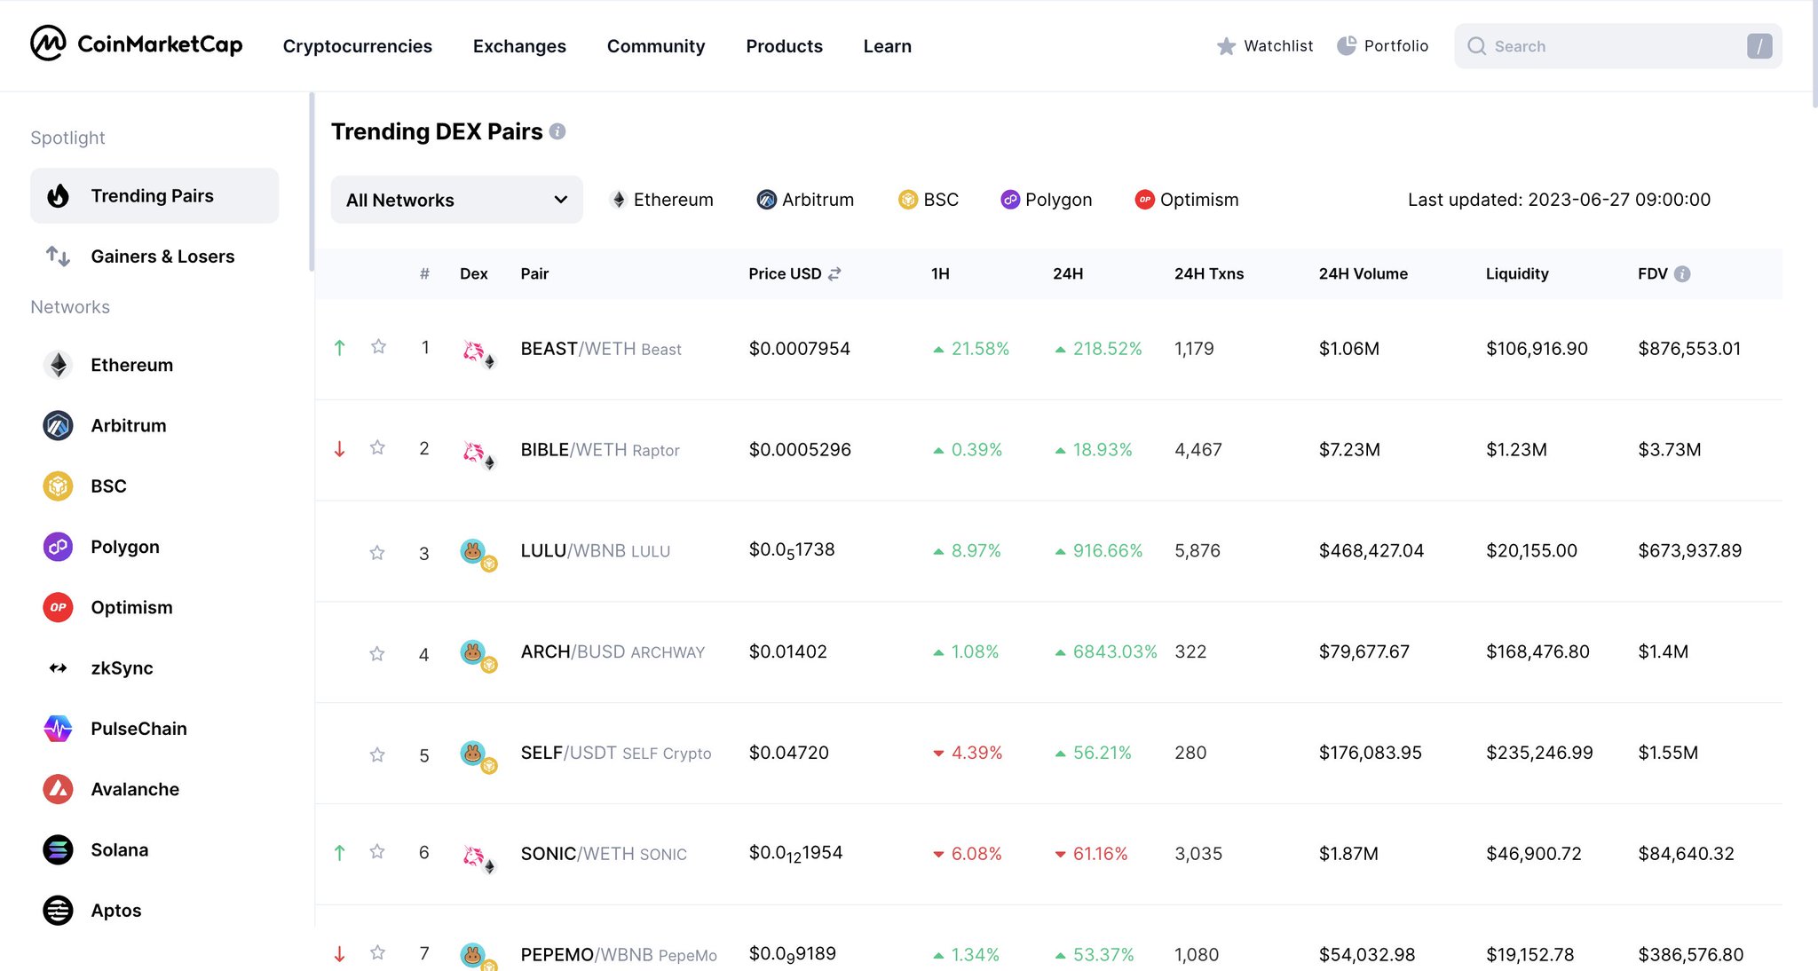
Task: Click the Avalanche icon in sidebar
Action: point(59,789)
